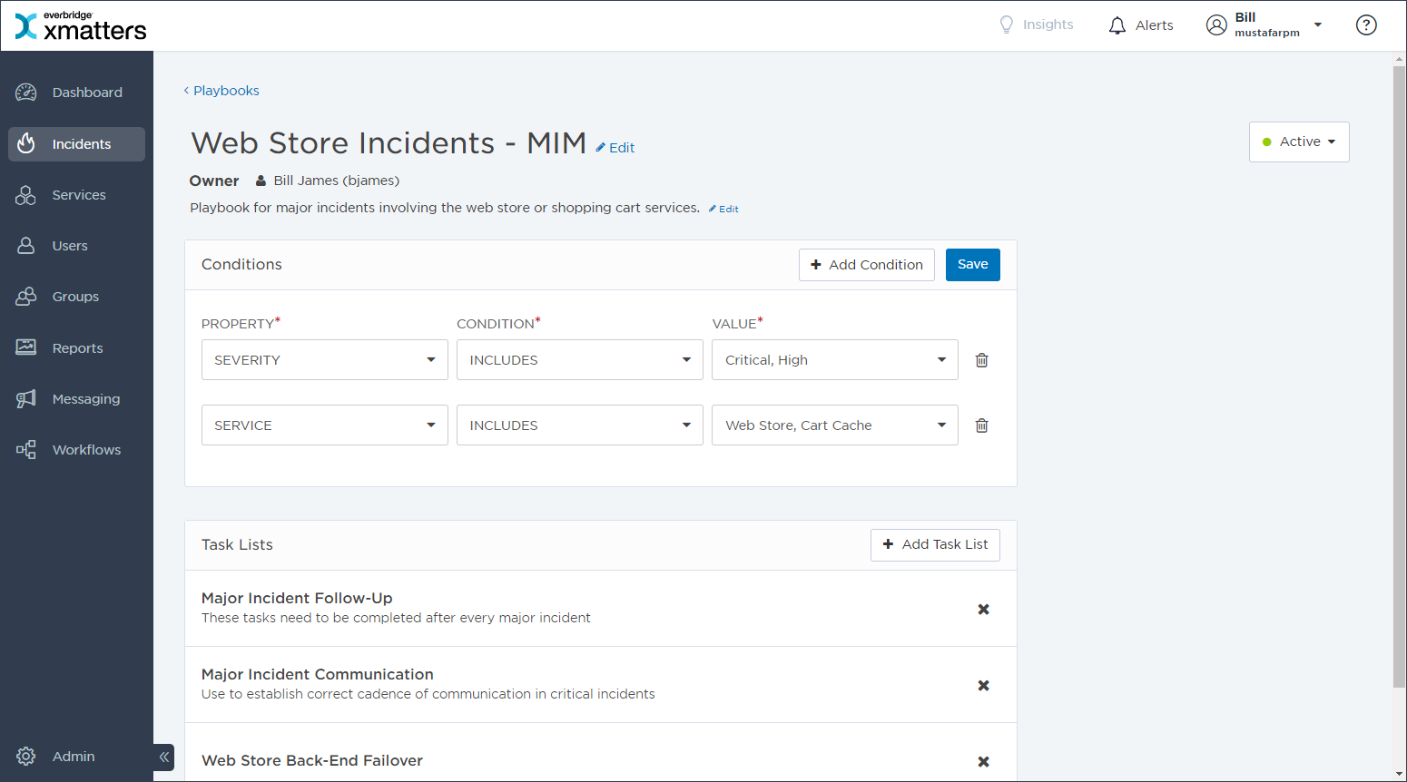Open INCLUDES condition dropdown for SERVICE
Image resolution: width=1407 pixels, height=782 pixels.
[x=580, y=425]
